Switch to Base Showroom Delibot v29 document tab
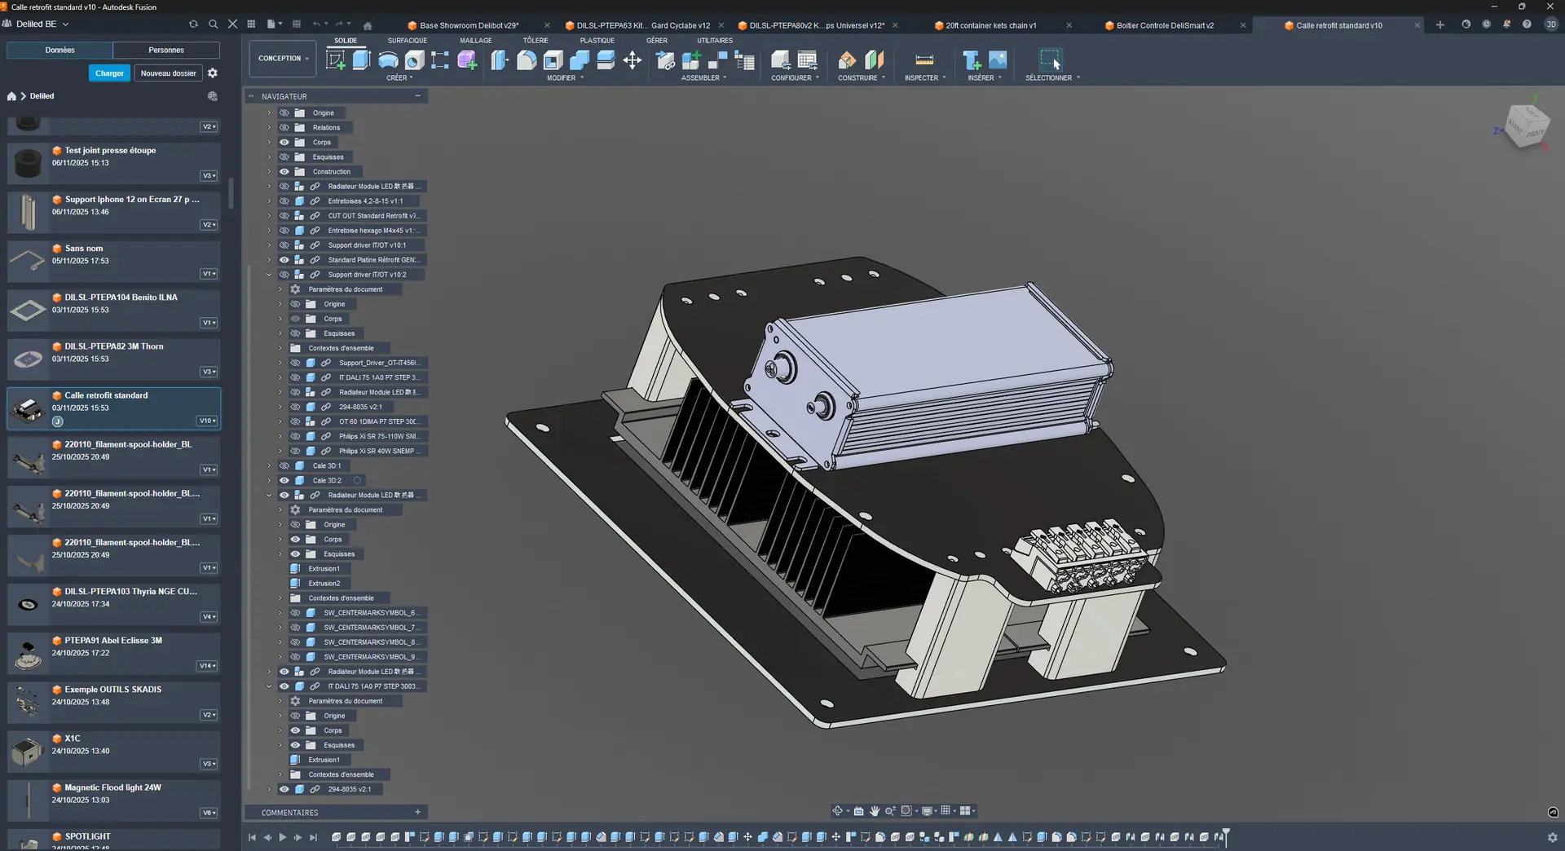This screenshot has height=851, width=1565. click(x=469, y=25)
